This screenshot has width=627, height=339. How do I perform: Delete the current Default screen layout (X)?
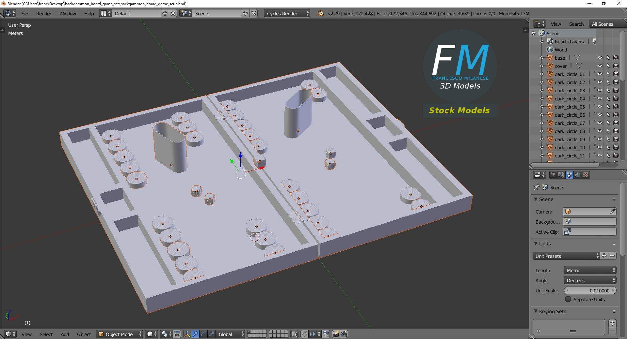point(173,13)
